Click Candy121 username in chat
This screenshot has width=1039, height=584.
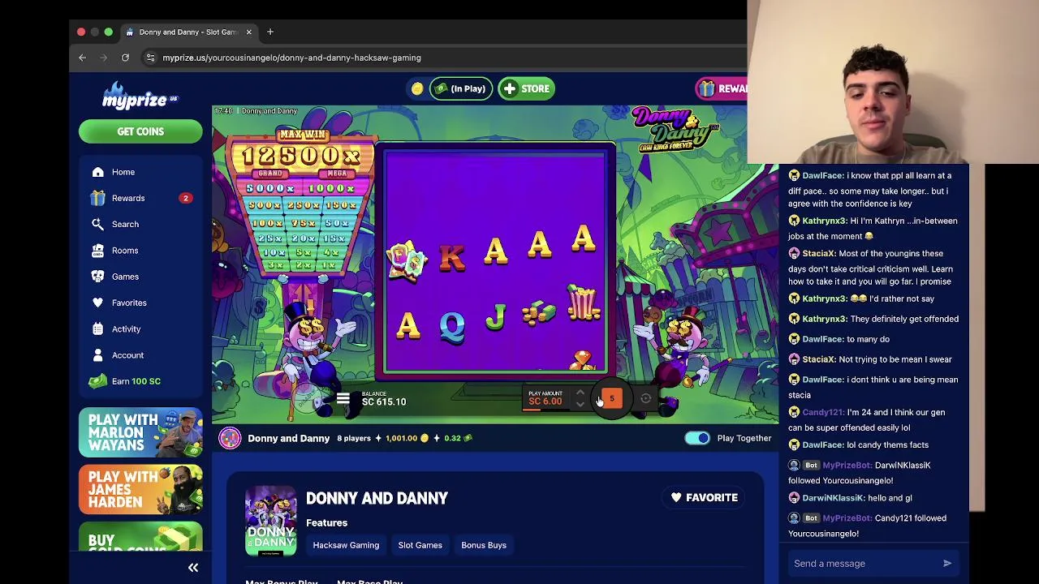pos(823,412)
